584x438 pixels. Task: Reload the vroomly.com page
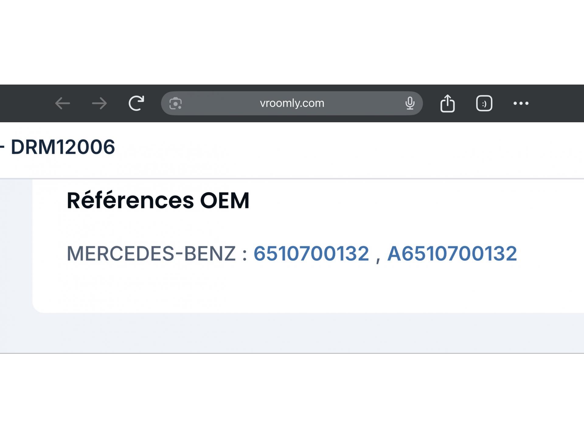click(x=136, y=103)
